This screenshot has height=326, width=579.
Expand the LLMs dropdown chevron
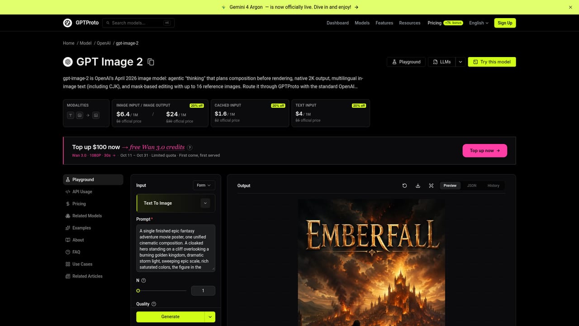pos(460,62)
